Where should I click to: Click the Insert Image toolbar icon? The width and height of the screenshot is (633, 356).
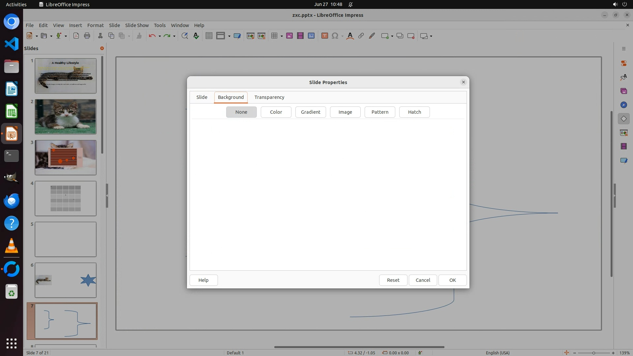(x=289, y=36)
